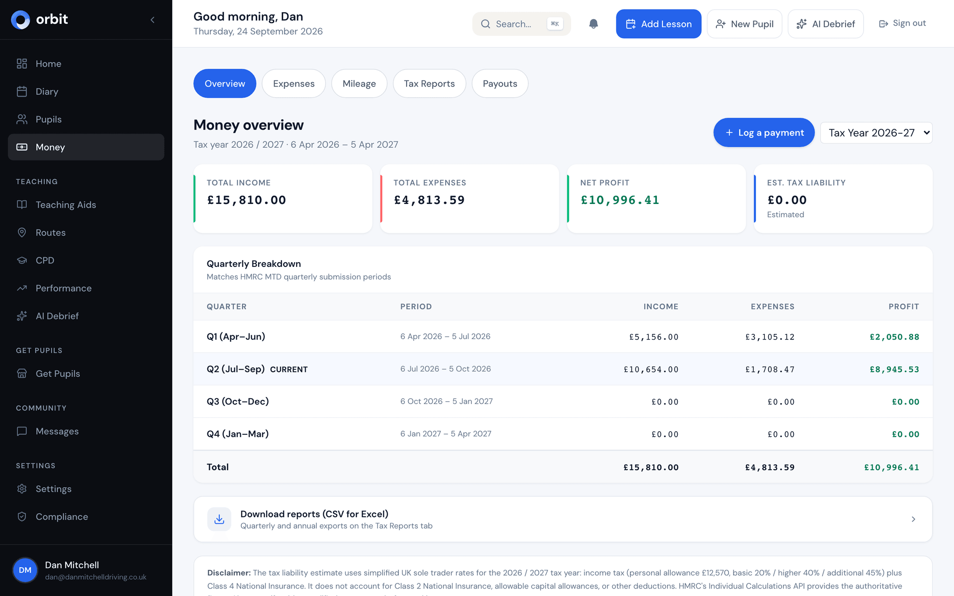View the Performance page
The width and height of the screenshot is (954, 596).
pos(86,288)
